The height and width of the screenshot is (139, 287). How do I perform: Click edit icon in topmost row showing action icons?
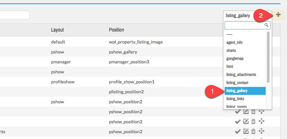(x=246, y=112)
